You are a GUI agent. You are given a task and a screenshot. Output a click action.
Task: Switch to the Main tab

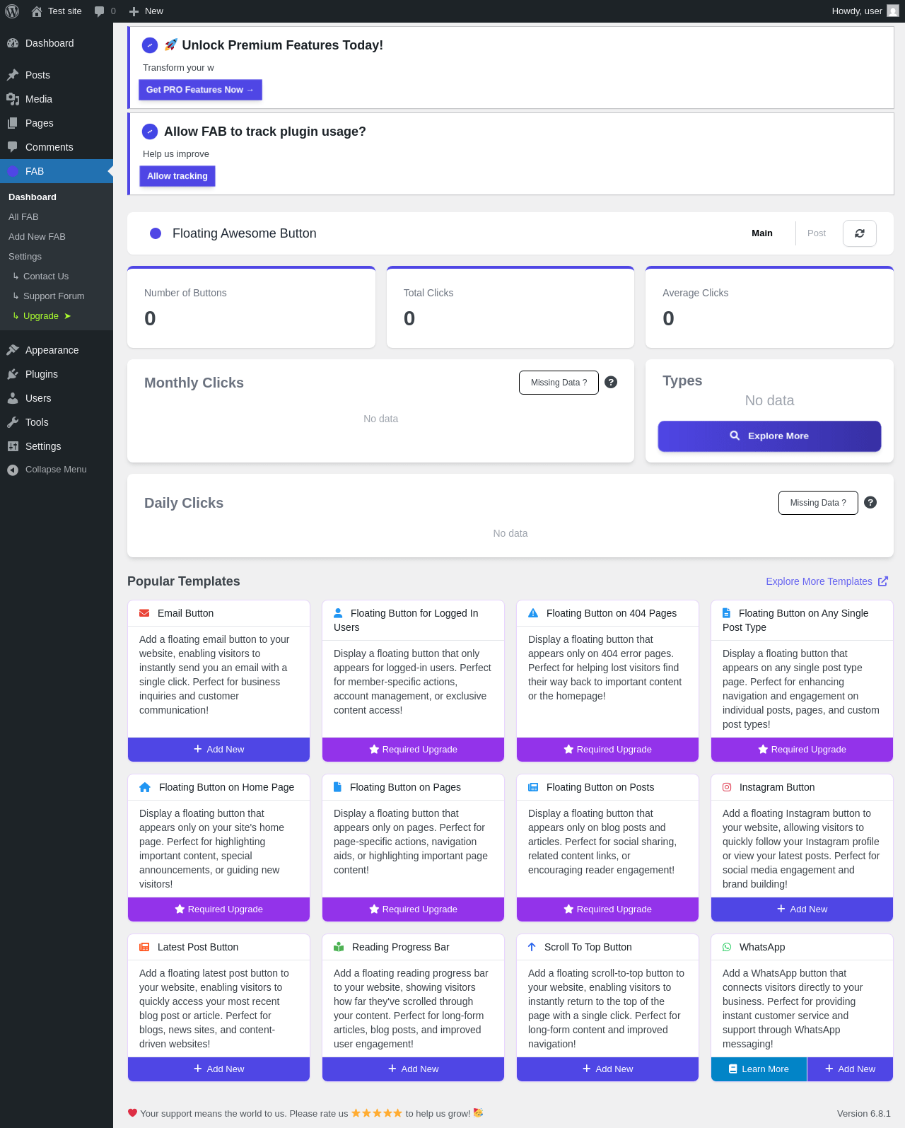tap(762, 233)
